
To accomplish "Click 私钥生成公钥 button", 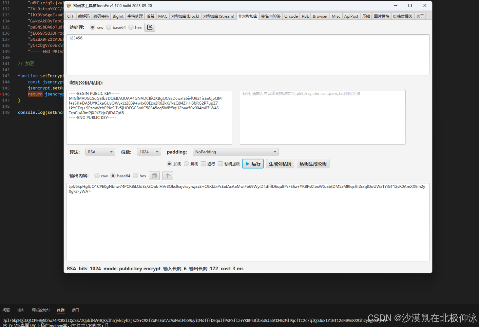I will pos(313,164).
